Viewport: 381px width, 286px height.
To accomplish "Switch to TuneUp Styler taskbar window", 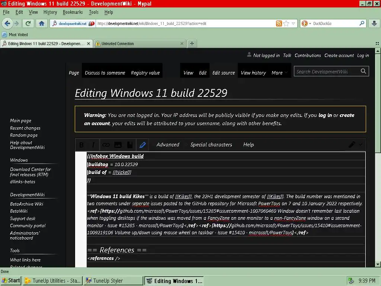I will pyautogui.click(x=113, y=281).
